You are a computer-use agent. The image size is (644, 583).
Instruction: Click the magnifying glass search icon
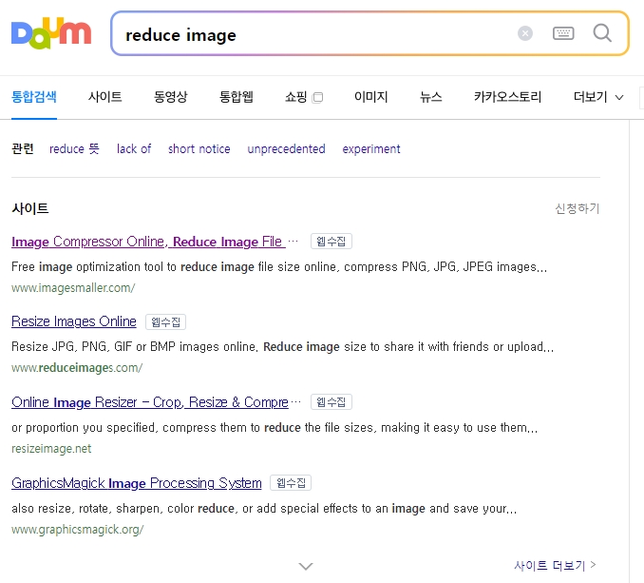pyautogui.click(x=602, y=33)
